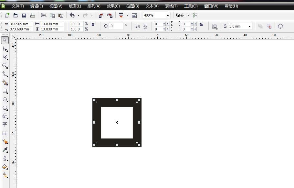
Task: Open the 版面(L) menu
Action: point(75,6)
